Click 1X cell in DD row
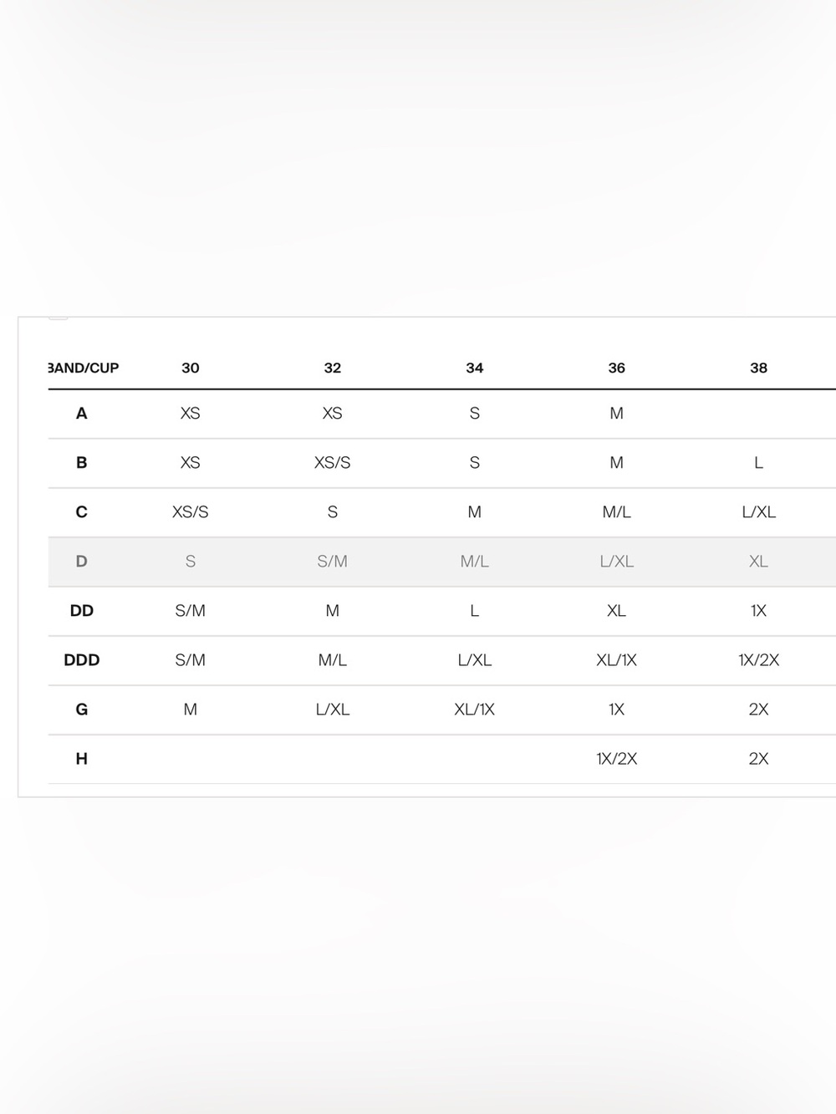 (759, 610)
